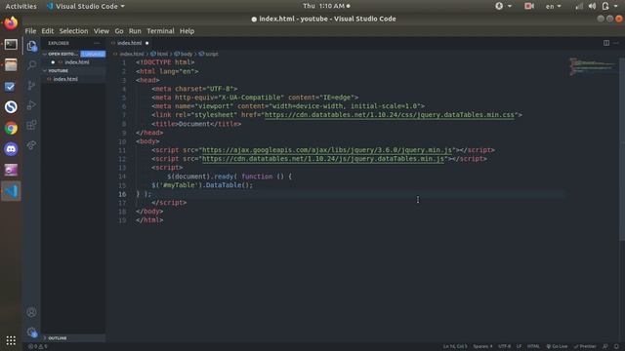Screen dimensions: 625x351
Task: Open the Terminal menu
Action: (160, 31)
